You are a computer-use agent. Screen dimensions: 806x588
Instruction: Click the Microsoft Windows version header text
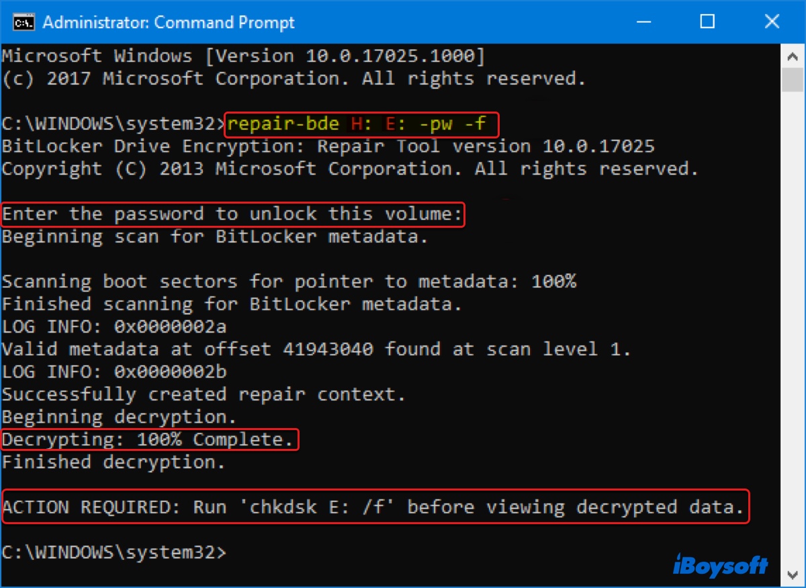tap(242, 55)
